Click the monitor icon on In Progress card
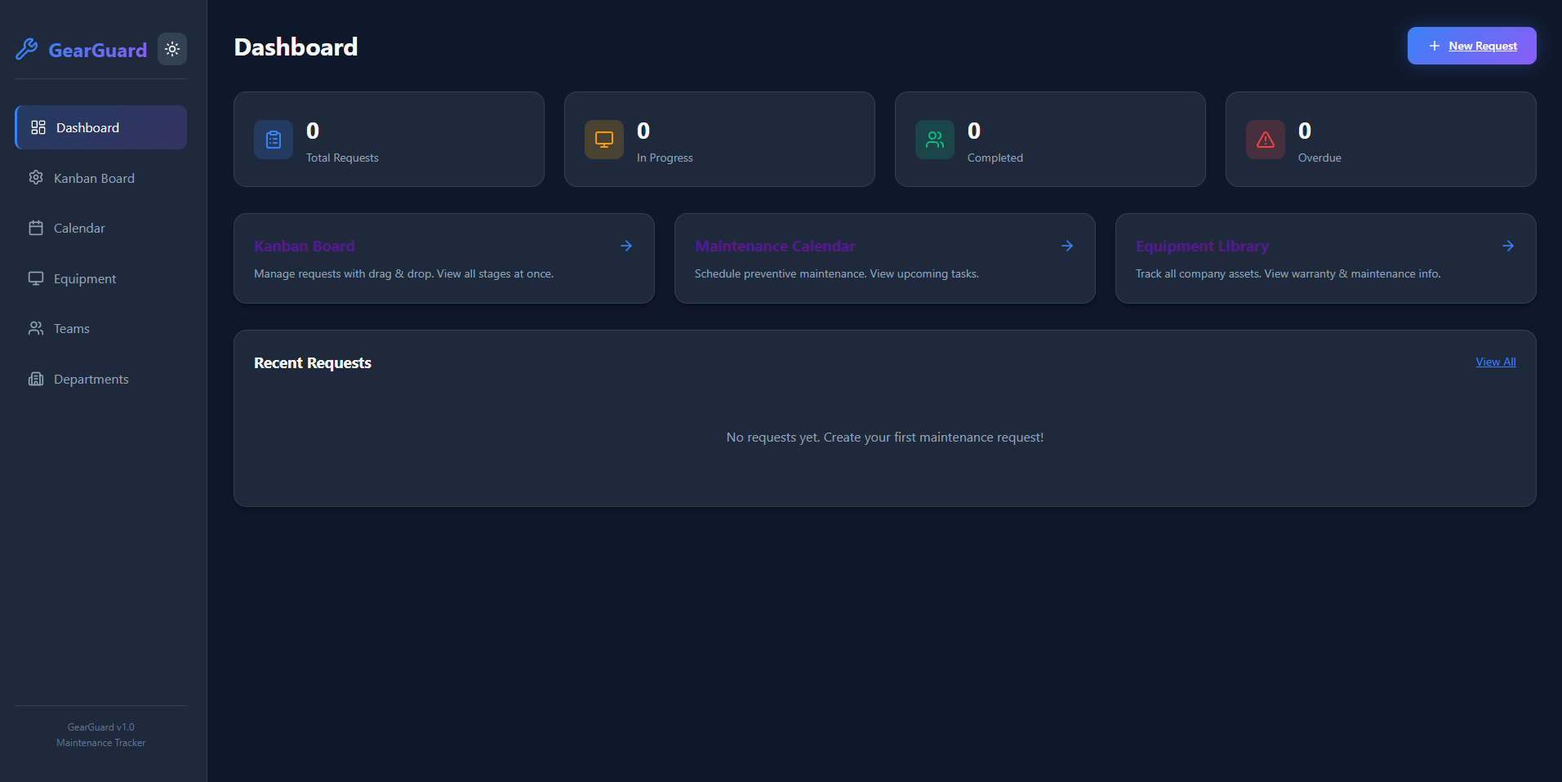1562x782 pixels. [603, 140]
